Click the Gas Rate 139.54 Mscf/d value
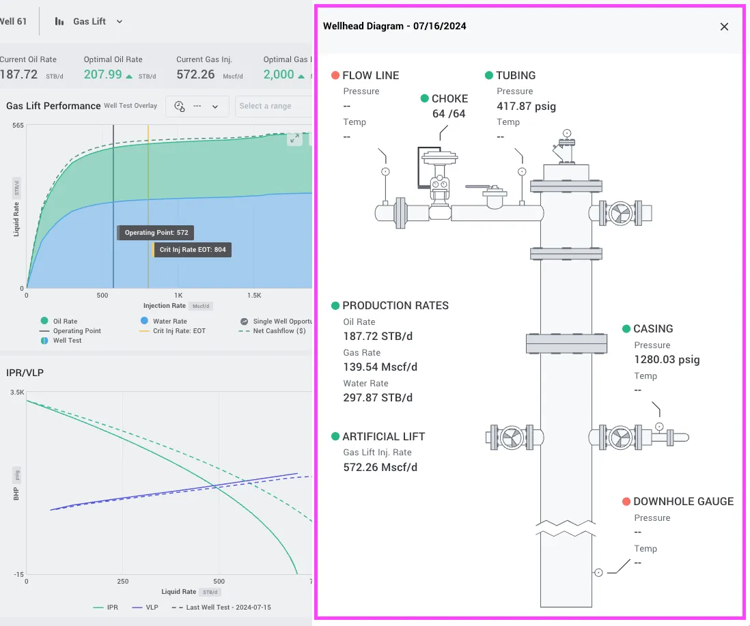This screenshot has height=626, width=750. [380, 367]
